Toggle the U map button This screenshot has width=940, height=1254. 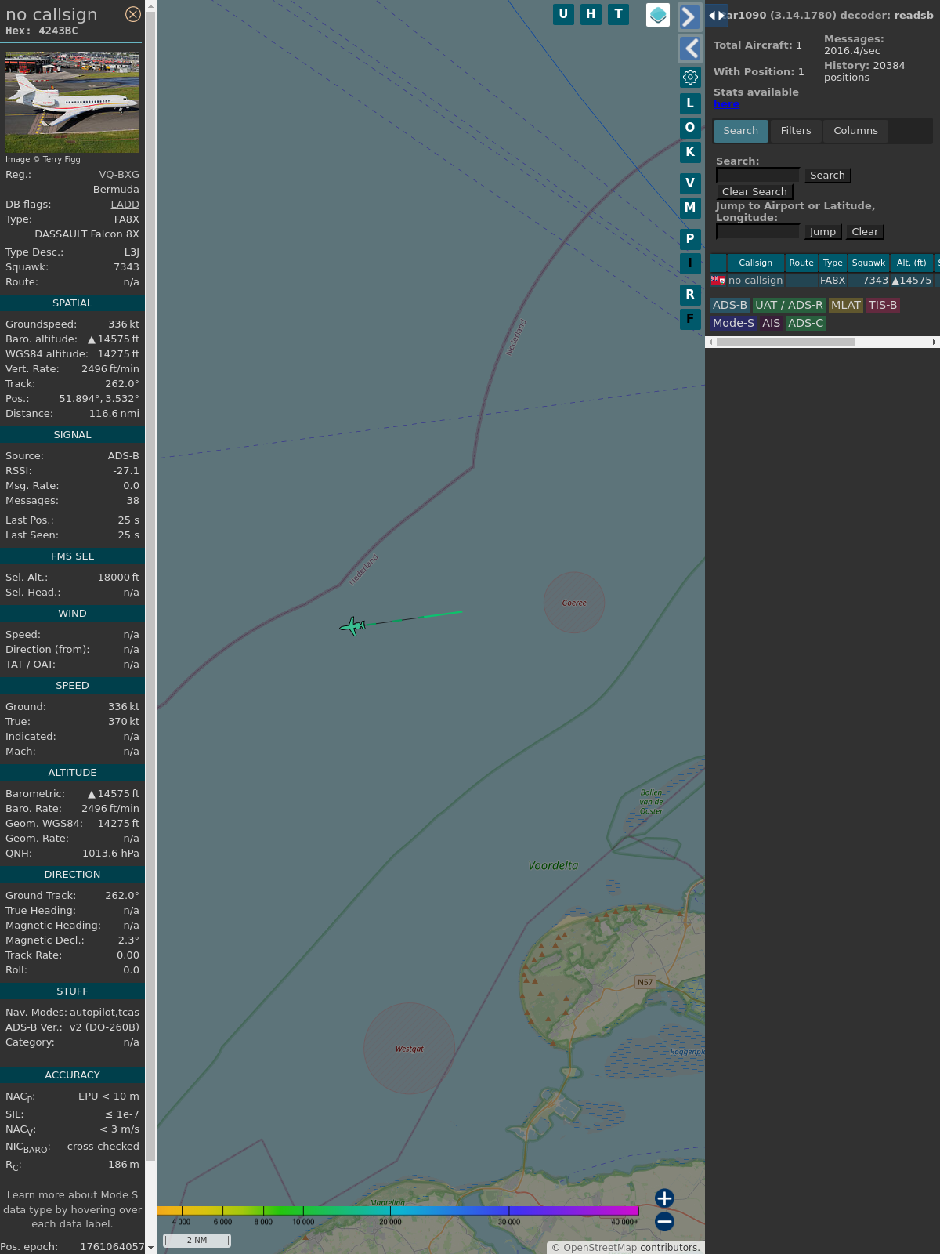coord(563,14)
